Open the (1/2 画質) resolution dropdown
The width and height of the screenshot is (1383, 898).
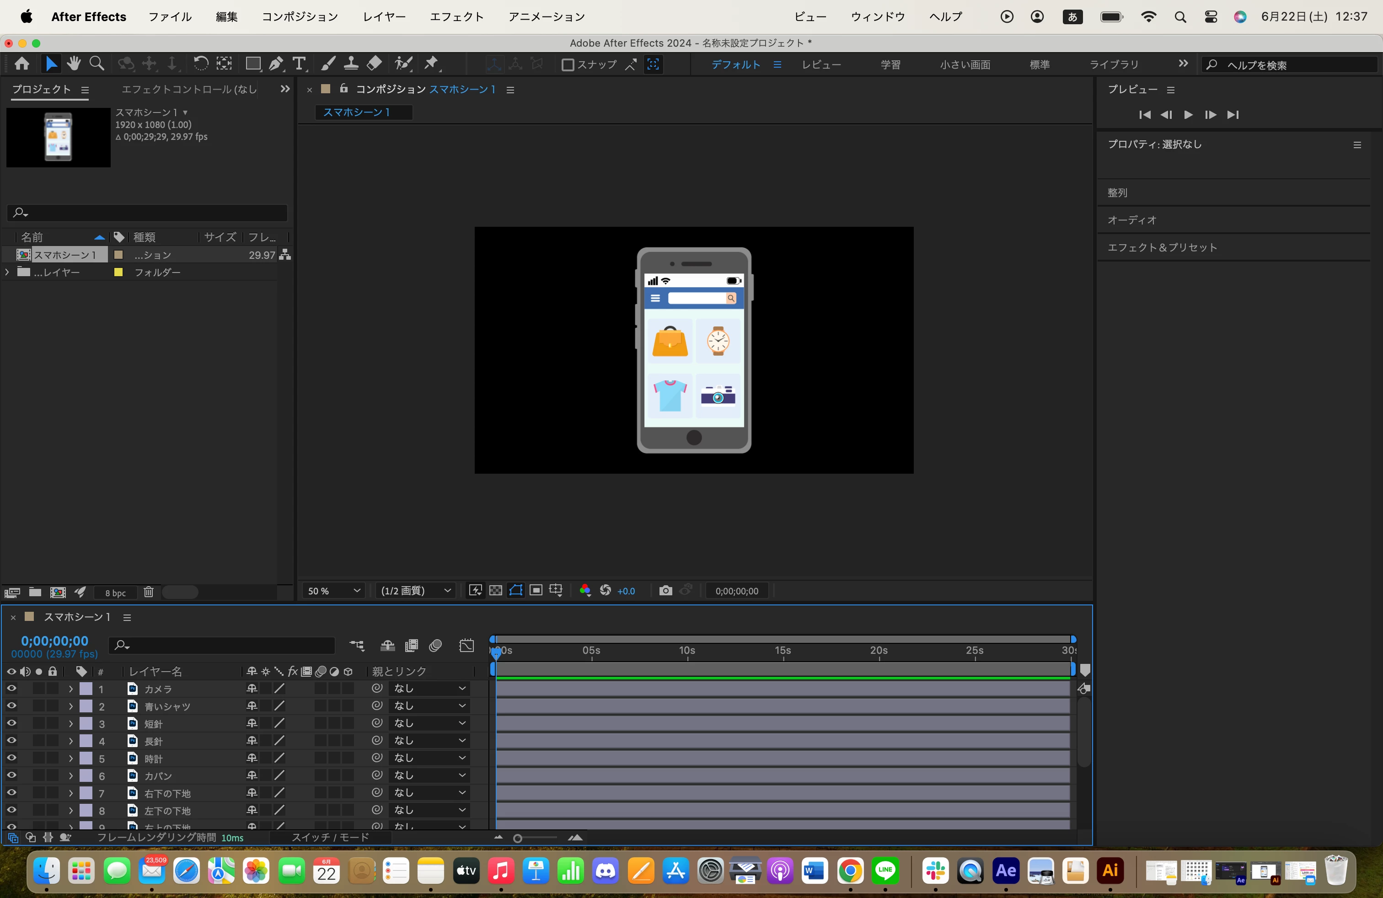pos(415,591)
